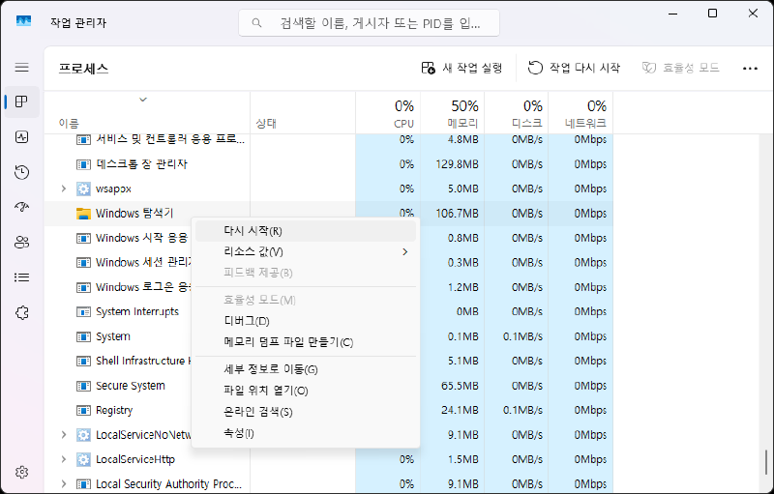Image resolution: width=774 pixels, height=494 pixels.
Task: Select the Processes sidebar icon
Action: (21, 102)
